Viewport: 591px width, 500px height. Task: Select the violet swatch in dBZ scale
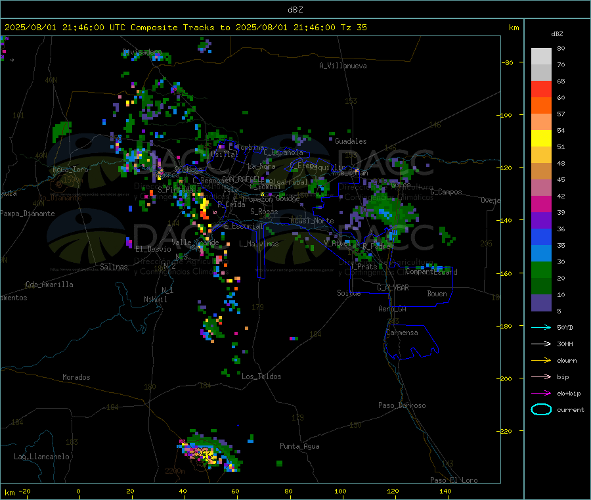[x=541, y=221]
